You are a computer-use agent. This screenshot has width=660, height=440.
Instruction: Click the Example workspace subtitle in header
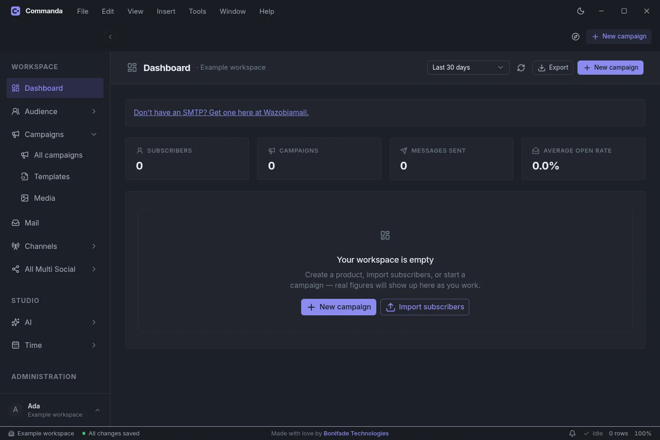click(233, 67)
